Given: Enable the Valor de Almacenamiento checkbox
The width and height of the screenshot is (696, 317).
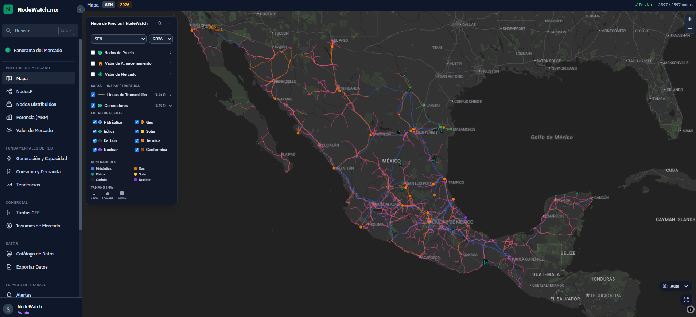Looking at the screenshot, I should click(93, 63).
